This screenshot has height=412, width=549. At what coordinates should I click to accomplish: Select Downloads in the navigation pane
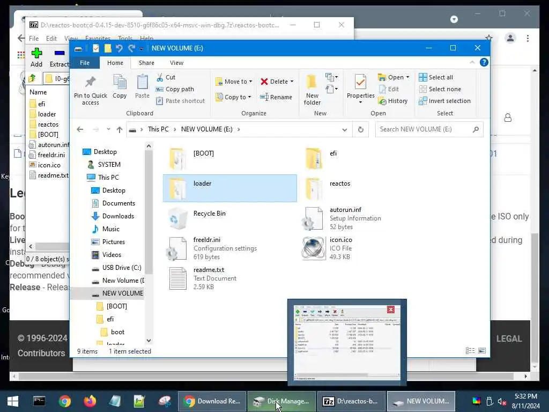click(x=113, y=216)
